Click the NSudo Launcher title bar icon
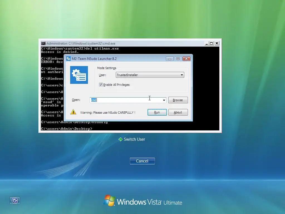This screenshot has height=214, width=285. coord(68,59)
